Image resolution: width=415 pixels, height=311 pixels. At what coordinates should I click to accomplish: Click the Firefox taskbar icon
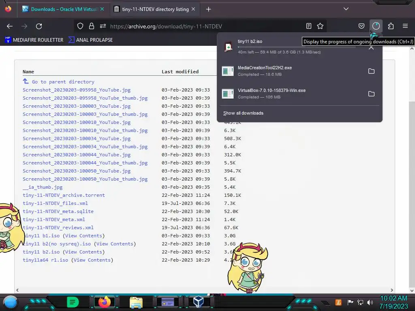click(104, 302)
